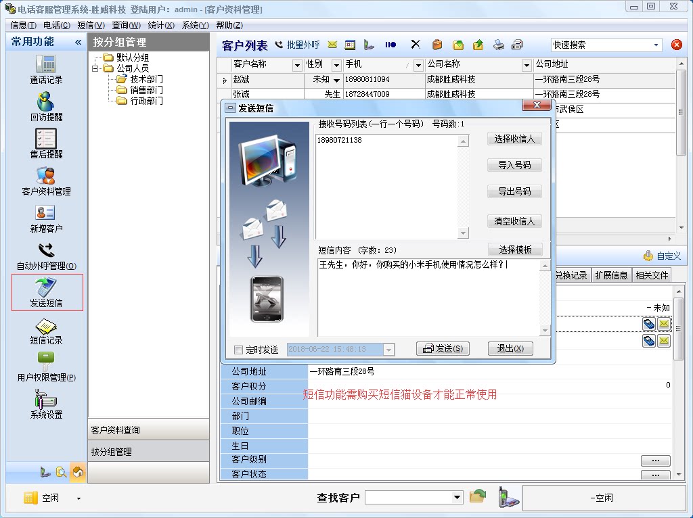Click the 选择收信人 button
The width and height of the screenshot is (693, 518).
click(x=514, y=139)
